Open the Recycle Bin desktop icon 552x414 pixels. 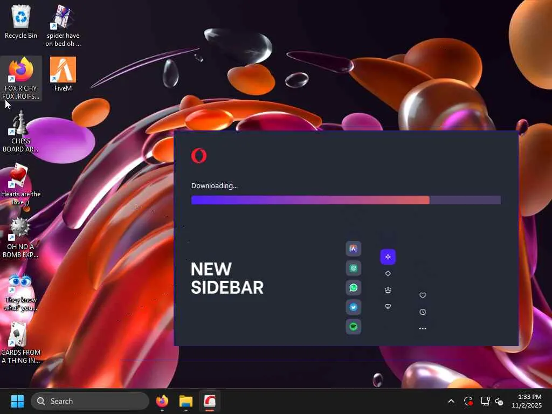click(x=21, y=22)
